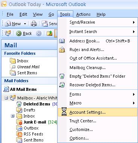Open the Edit menu
Image resolution: width=138 pixels, height=143 pixels.
tap(23, 14)
